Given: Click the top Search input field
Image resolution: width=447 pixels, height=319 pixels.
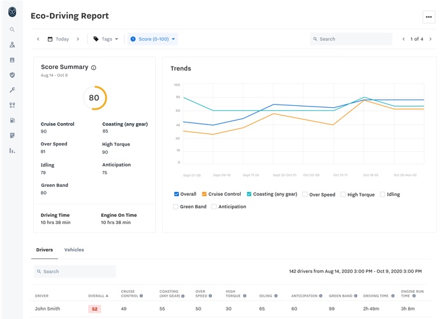Looking at the screenshot, I should 351,39.
